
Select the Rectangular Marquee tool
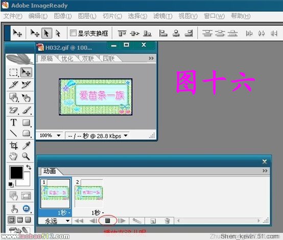pyautogui.click(x=13, y=72)
